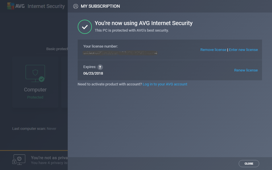Click the 'Last computer scan: Never' text
Viewport: 272px width, 170px height.
(x=34, y=129)
